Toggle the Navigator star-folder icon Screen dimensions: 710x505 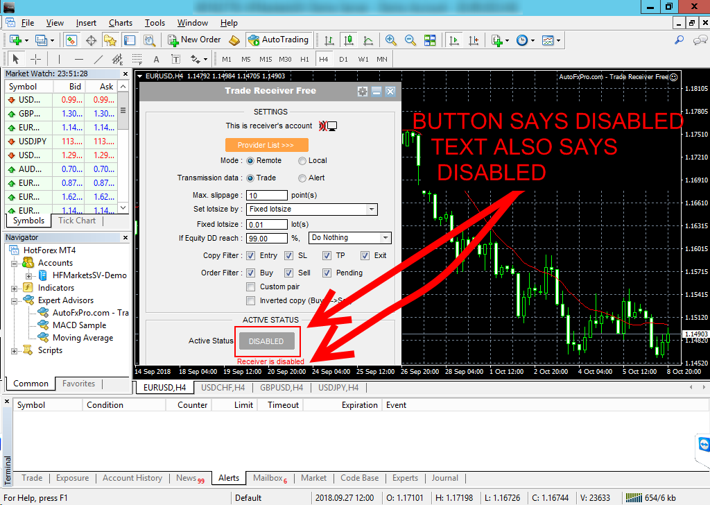point(110,40)
